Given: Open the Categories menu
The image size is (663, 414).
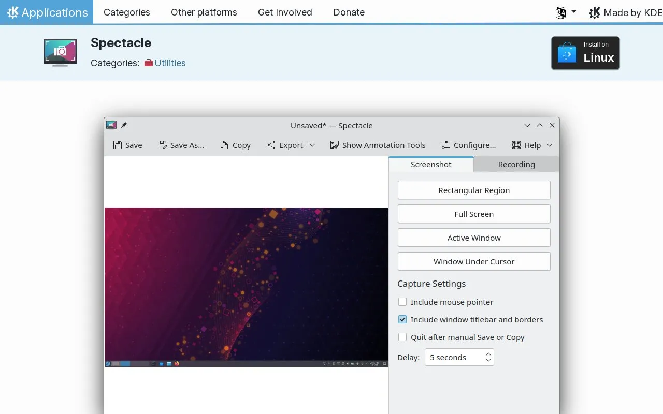Looking at the screenshot, I should pyautogui.click(x=127, y=12).
